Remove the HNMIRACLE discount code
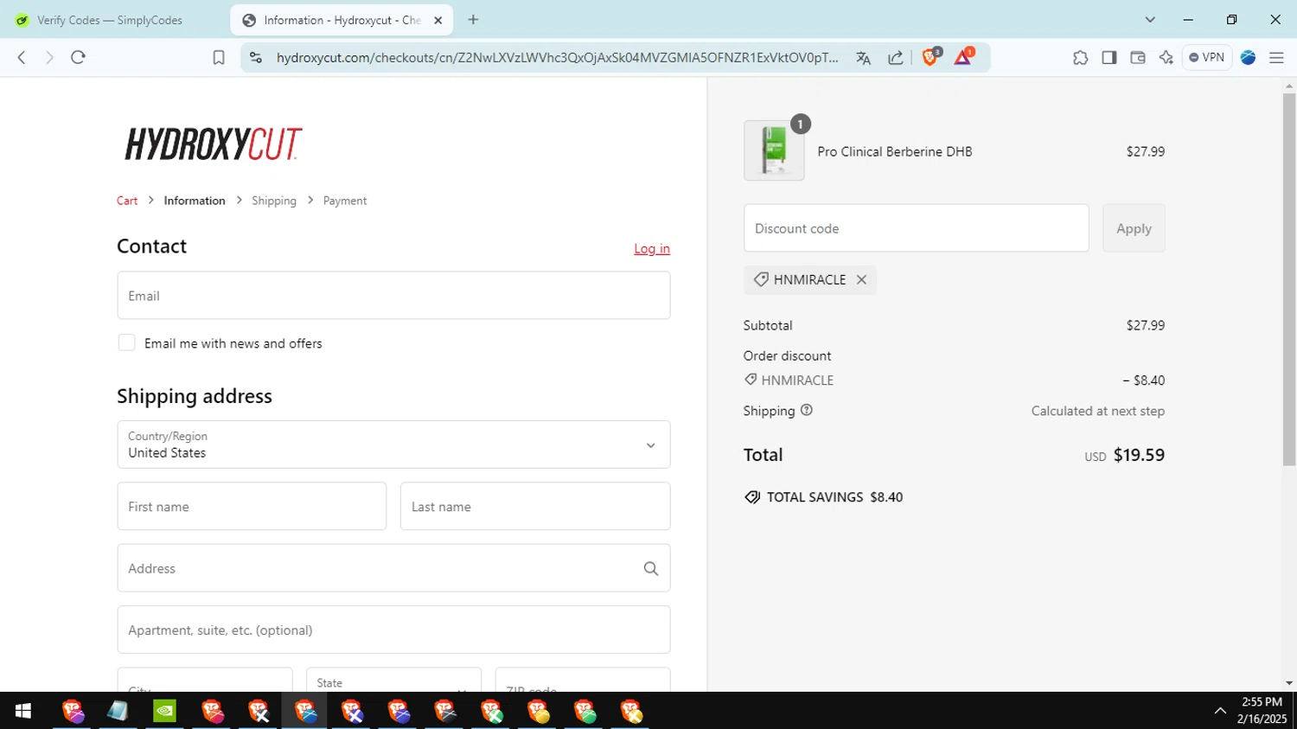The image size is (1297, 729). [861, 279]
